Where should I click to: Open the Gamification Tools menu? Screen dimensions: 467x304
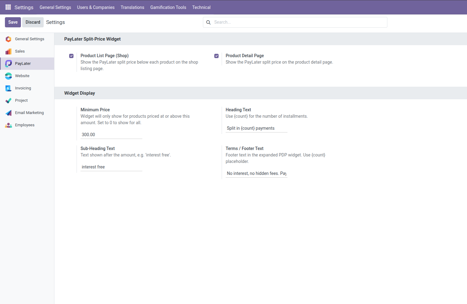[x=168, y=7]
